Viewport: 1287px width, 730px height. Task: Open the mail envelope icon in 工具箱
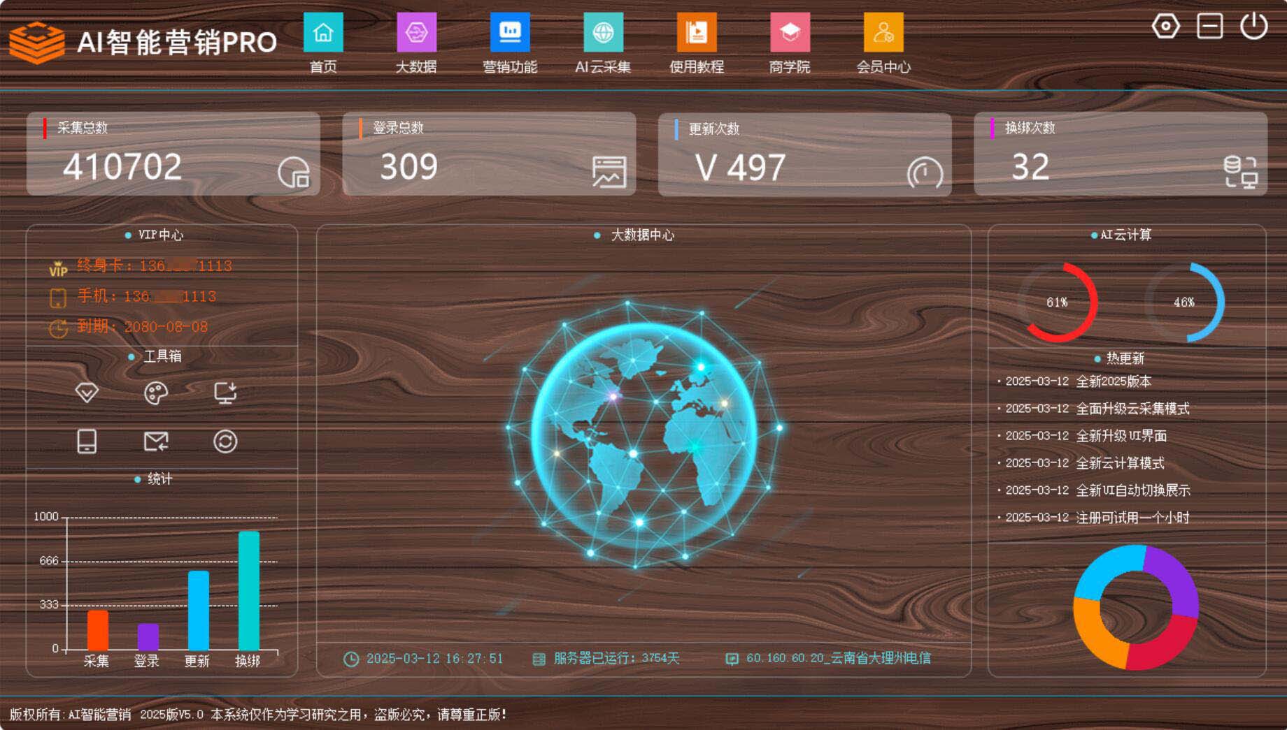155,441
